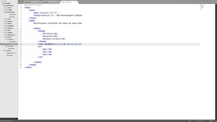This screenshot has width=217, height=122.
Task: Click the libraries folder icon
Action: [6, 28]
